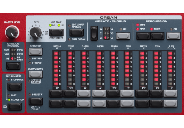Click the lower grey button below the 4' drawbar

pyautogui.click(x=99, y=104)
